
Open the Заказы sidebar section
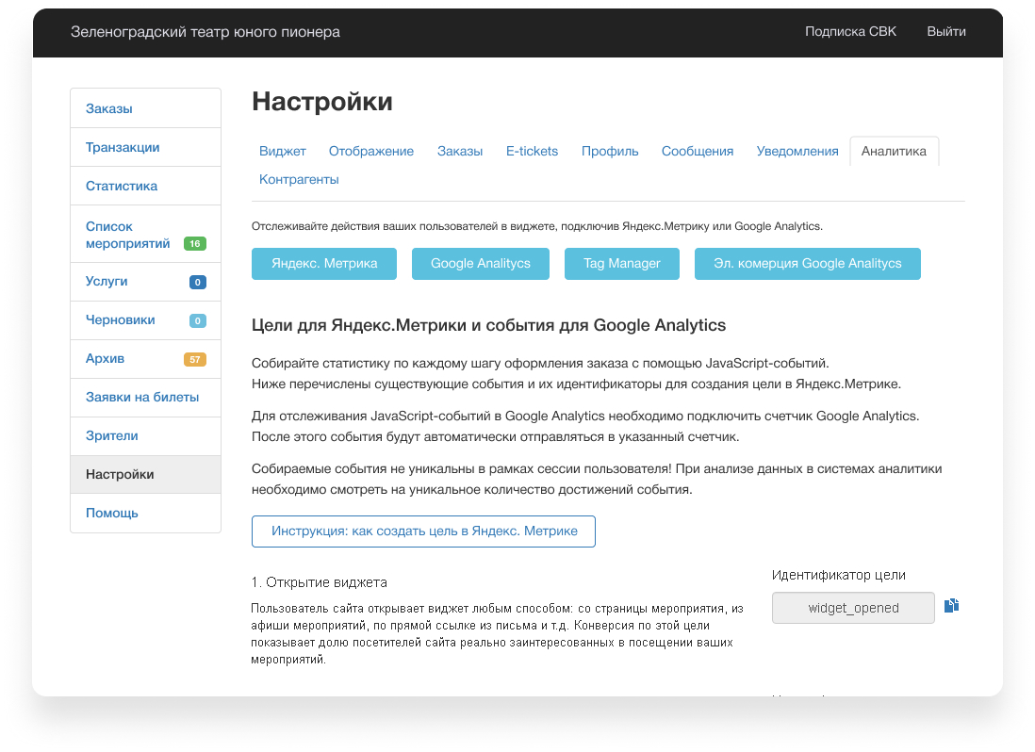pos(145,108)
